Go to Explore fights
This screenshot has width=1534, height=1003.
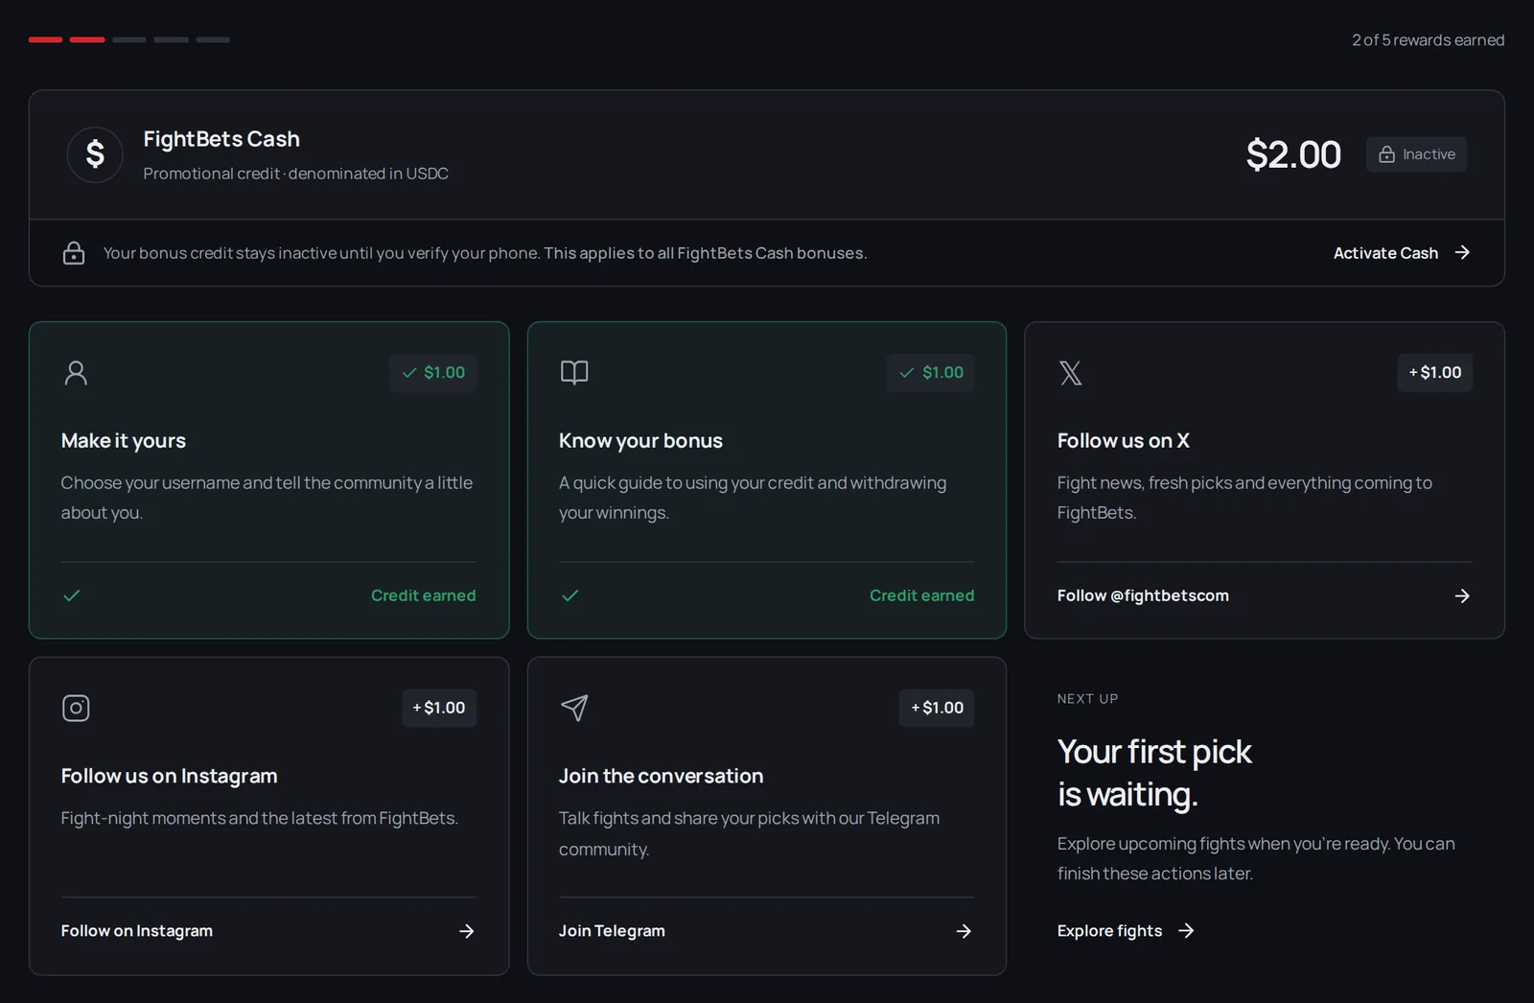pos(1126,930)
